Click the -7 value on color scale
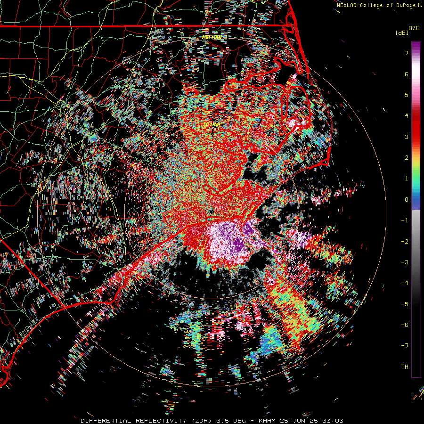The image size is (424, 424). (405, 346)
